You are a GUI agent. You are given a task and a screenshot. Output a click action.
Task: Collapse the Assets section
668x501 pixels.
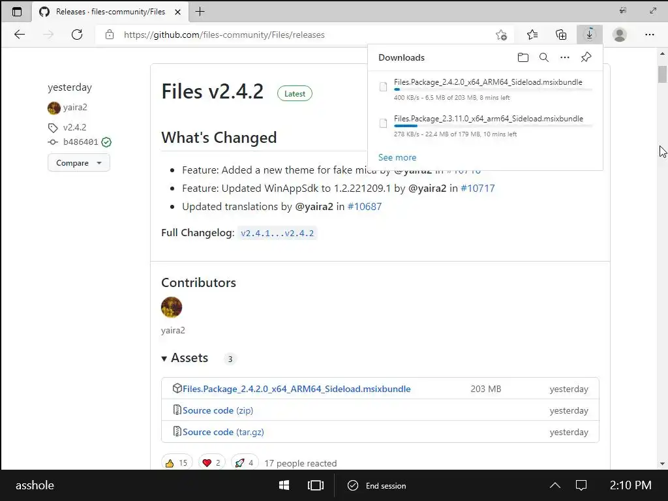pyautogui.click(x=185, y=358)
